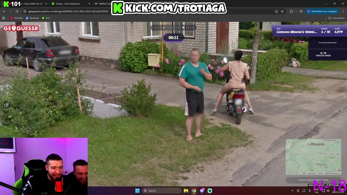Open the Kick bookmark
This screenshot has width=347, height=195.
(46, 18)
